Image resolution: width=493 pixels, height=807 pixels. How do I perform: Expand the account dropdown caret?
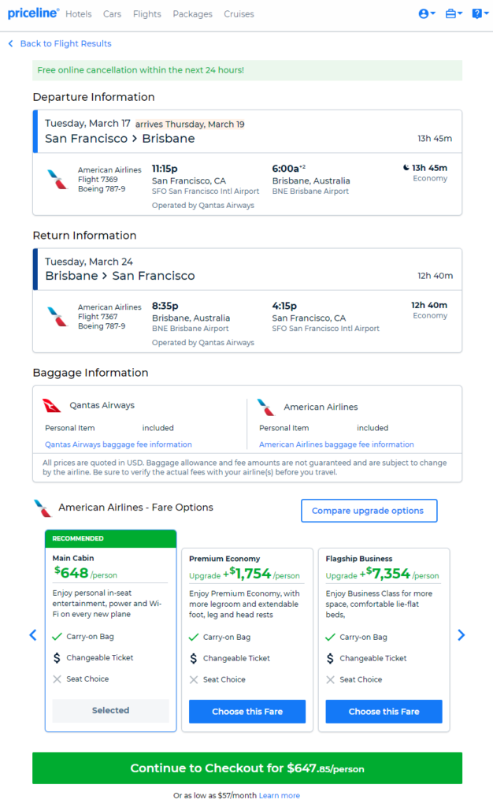coord(433,13)
